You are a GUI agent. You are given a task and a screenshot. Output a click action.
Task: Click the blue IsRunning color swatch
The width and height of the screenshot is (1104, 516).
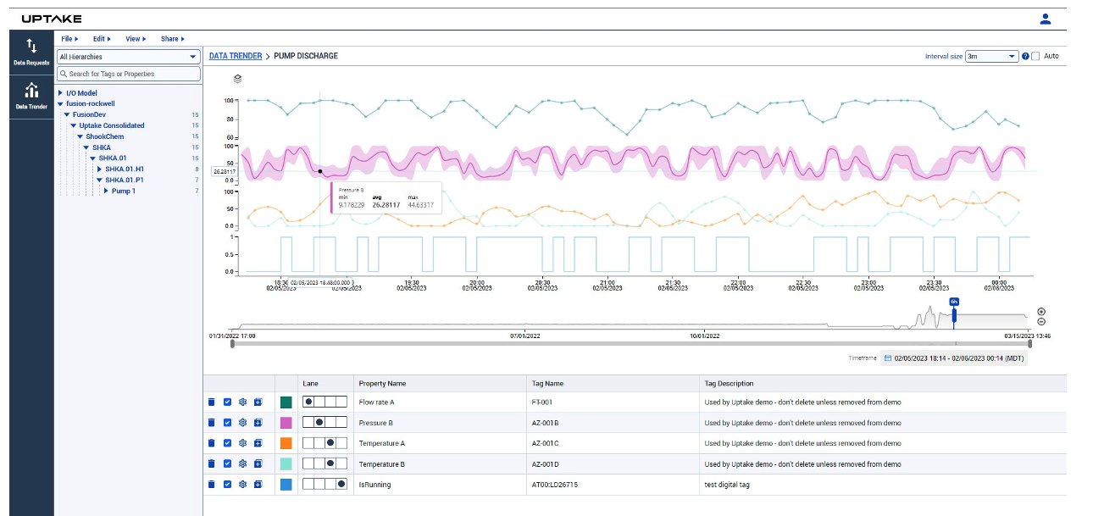[286, 484]
